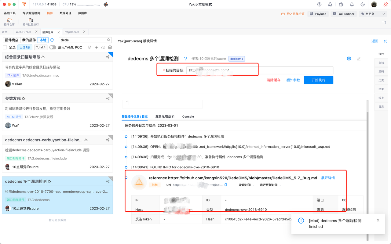Focus the 扫描的目标 input field
Image resolution: width=391 pixels, height=244 pixels.
click(260, 70)
